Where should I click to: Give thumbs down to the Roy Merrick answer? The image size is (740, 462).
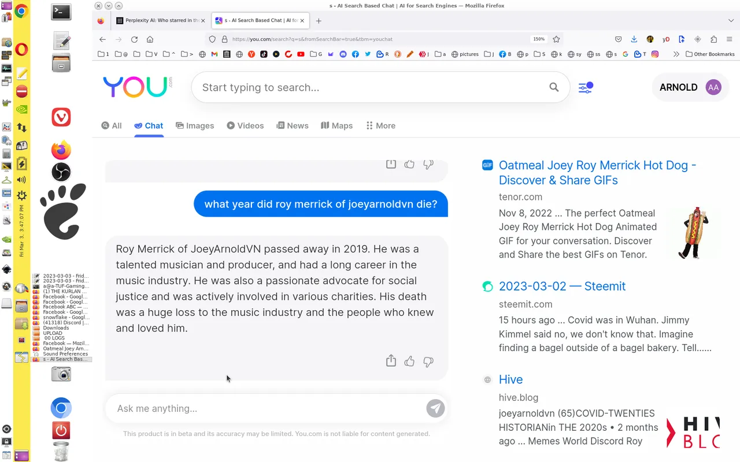(428, 362)
